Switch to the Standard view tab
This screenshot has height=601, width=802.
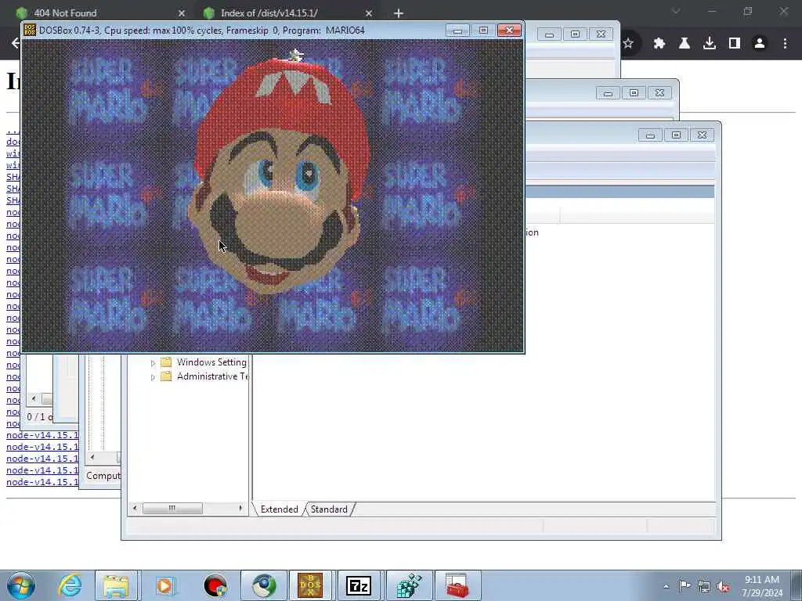(329, 509)
